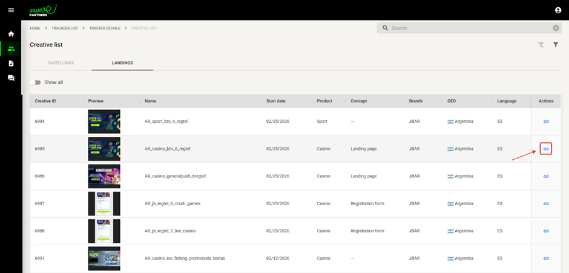Open the documents icon in sidebar
The height and width of the screenshot is (273, 569).
point(11,63)
